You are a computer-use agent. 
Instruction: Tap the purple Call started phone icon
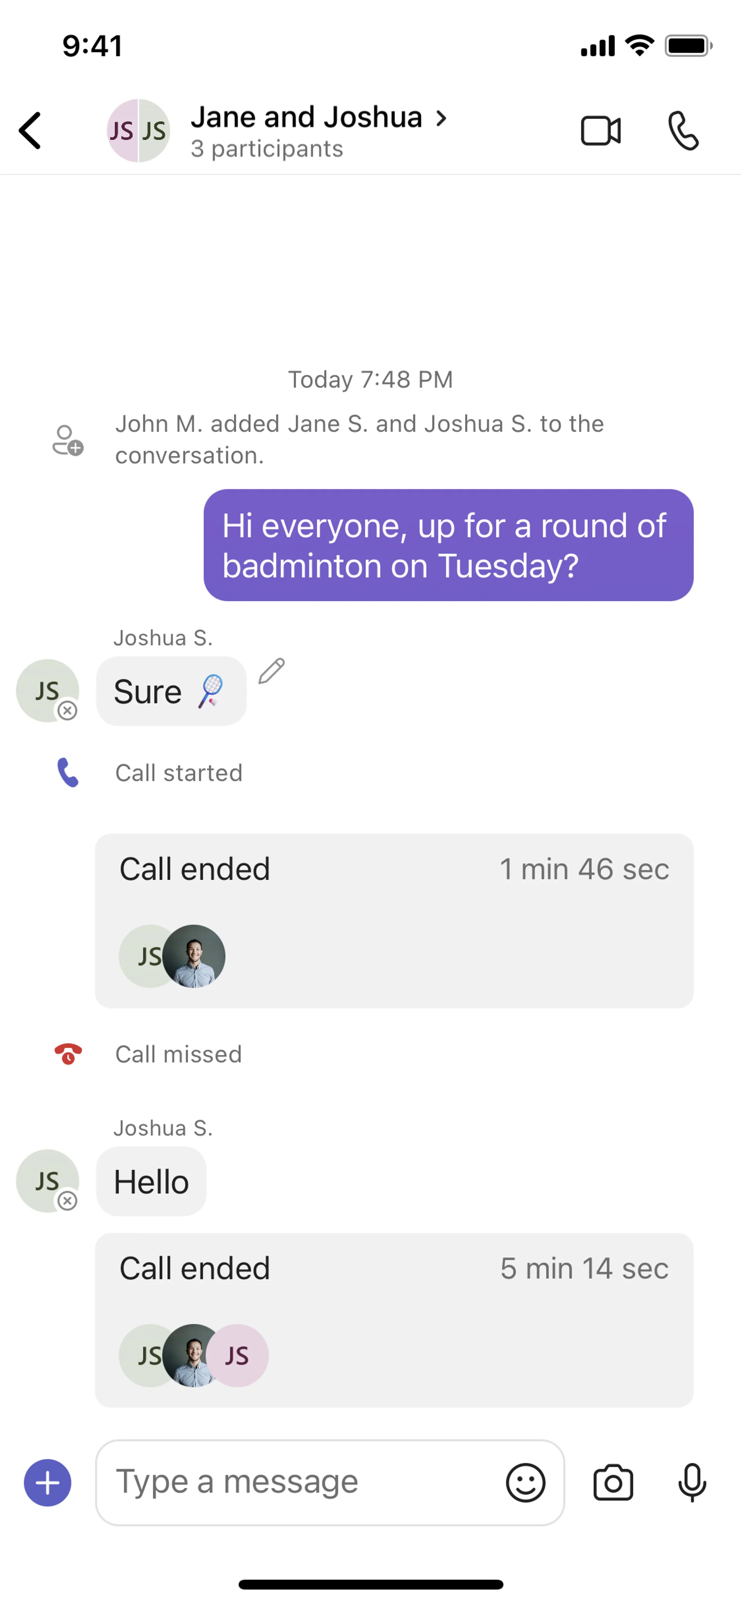click(68, 773)
